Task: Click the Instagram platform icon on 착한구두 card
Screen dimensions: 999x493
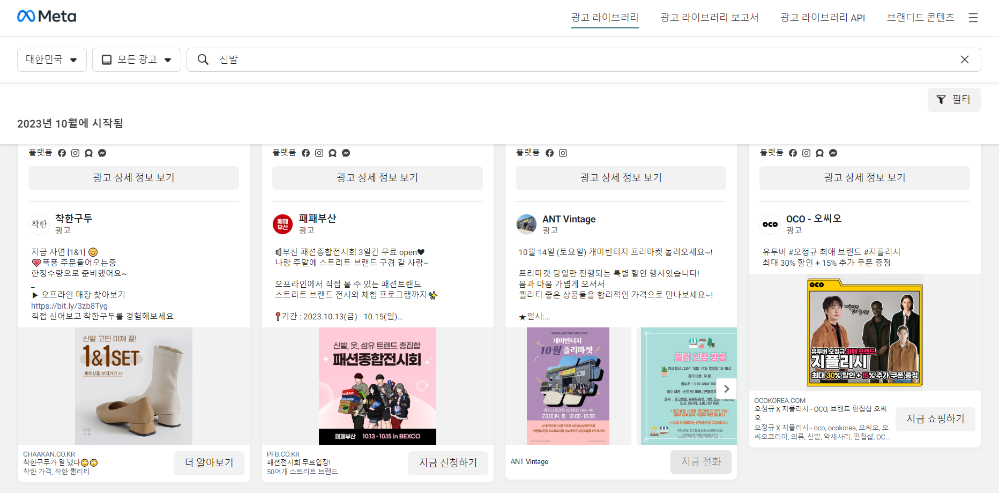Action: (76, 153)
